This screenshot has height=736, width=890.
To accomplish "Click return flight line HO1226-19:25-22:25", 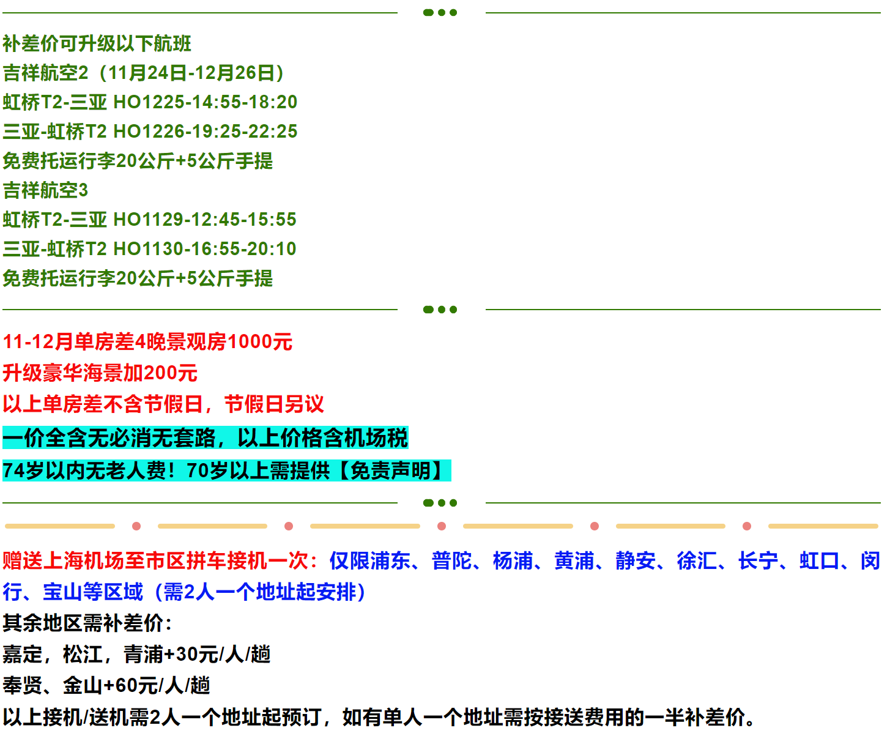I will click(150, 132).
